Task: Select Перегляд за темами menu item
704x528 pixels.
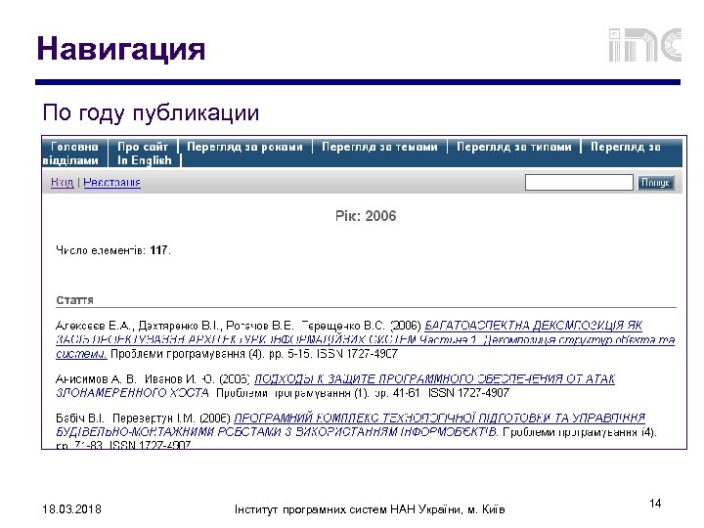Action: coord(379,147)
